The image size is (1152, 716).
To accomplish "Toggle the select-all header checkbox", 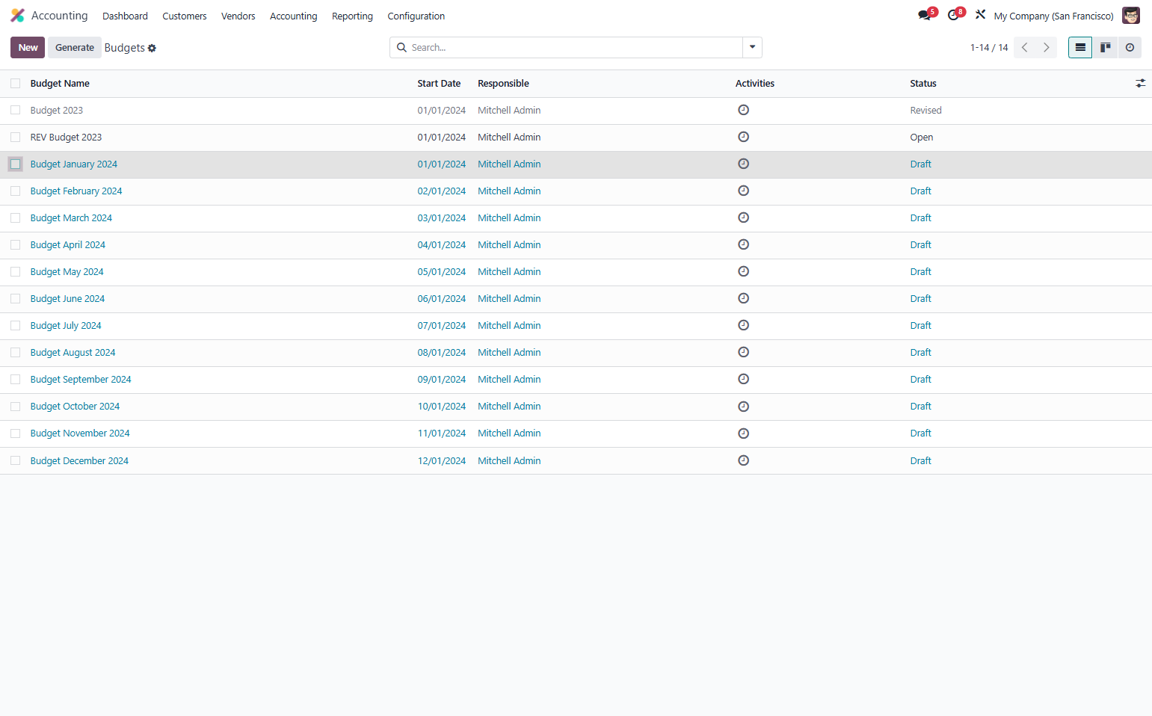I will coord(15,84).
